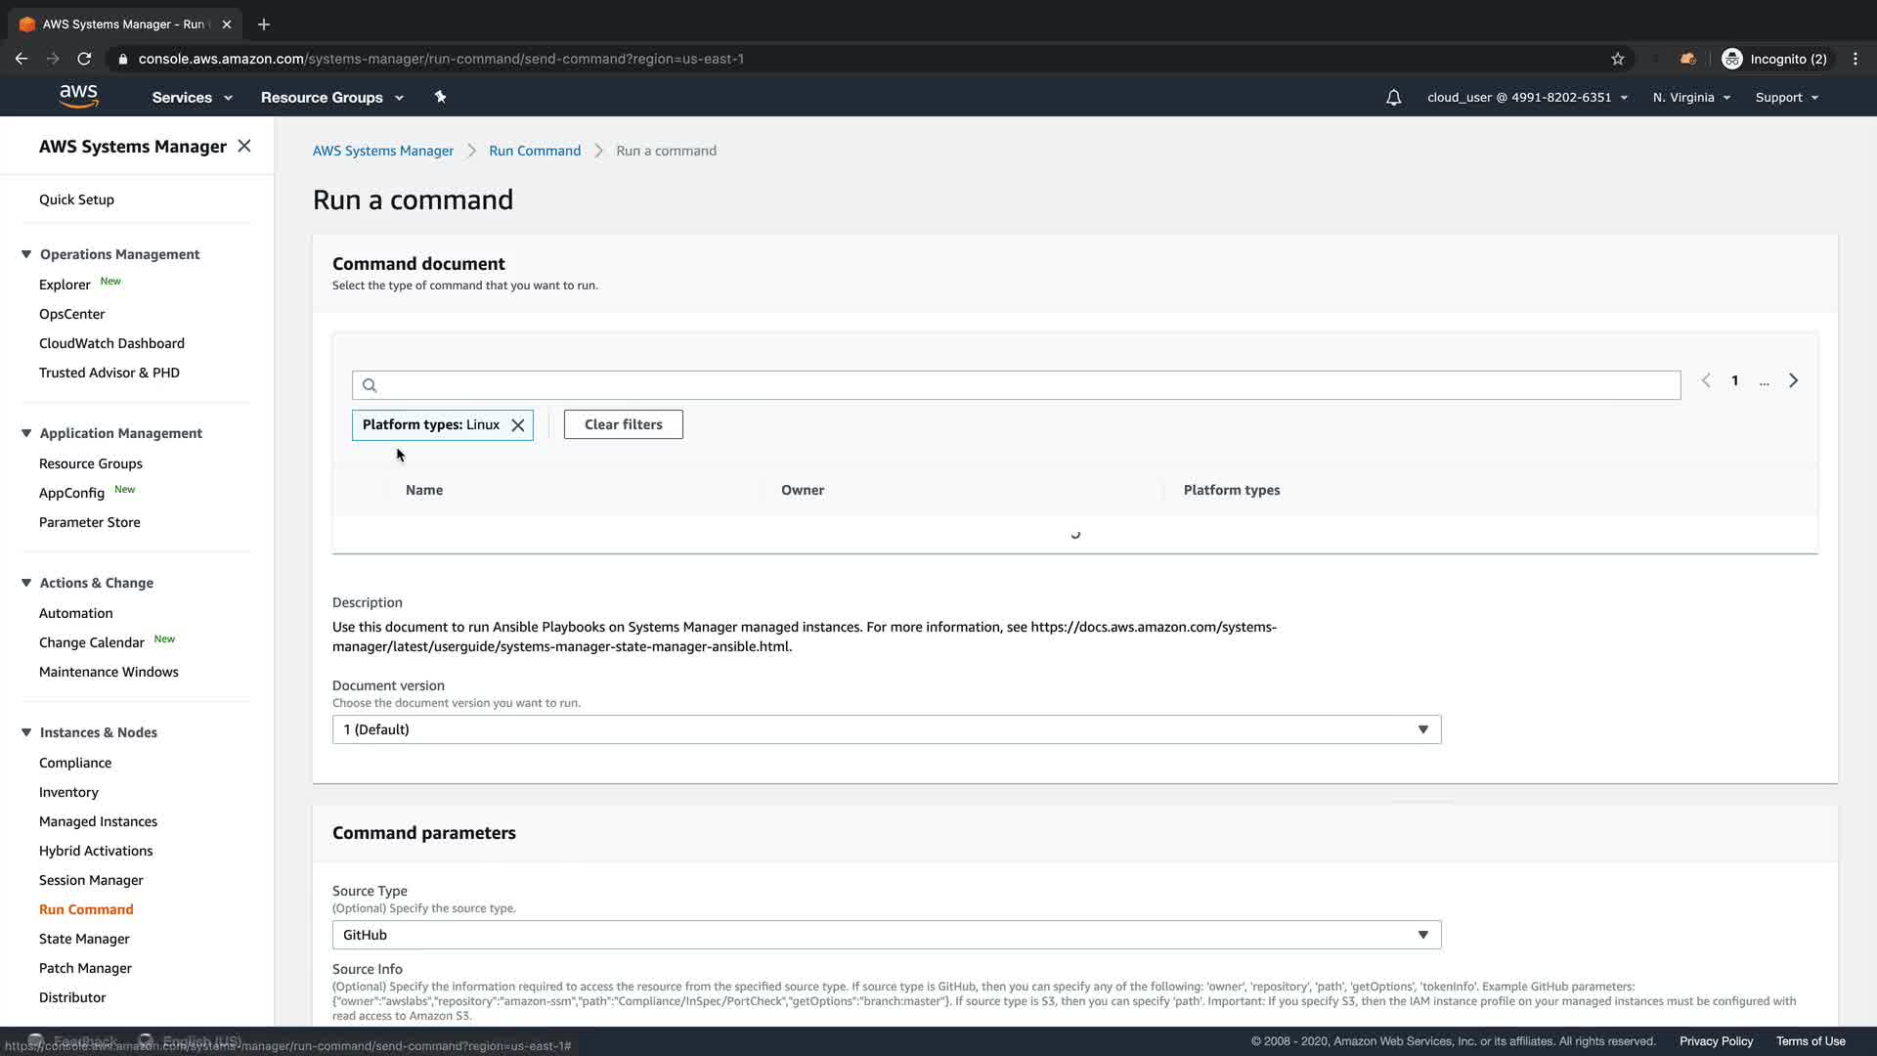Collapse the Operations Management section

(x=26, y=254)
